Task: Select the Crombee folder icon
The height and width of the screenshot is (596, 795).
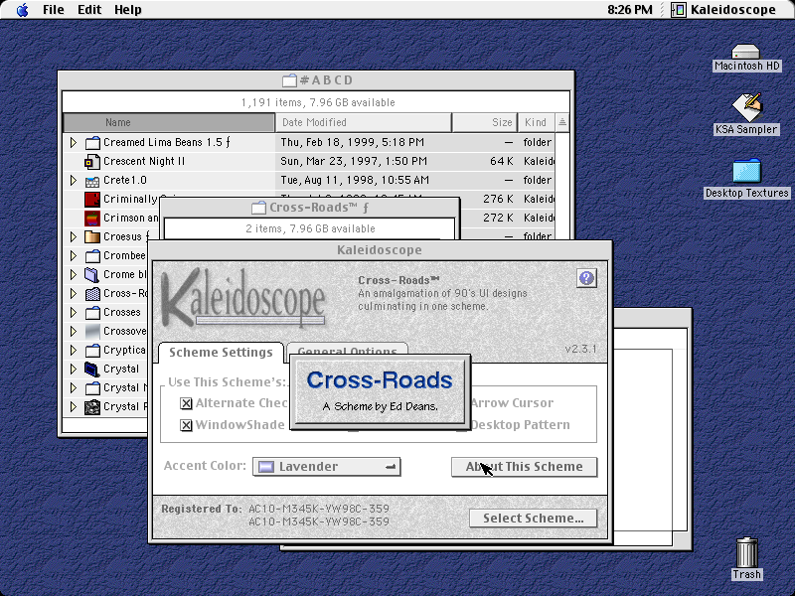Action: click(x=92, y=256)
